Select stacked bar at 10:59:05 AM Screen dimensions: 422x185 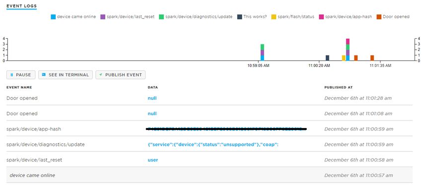click(262, 53)
